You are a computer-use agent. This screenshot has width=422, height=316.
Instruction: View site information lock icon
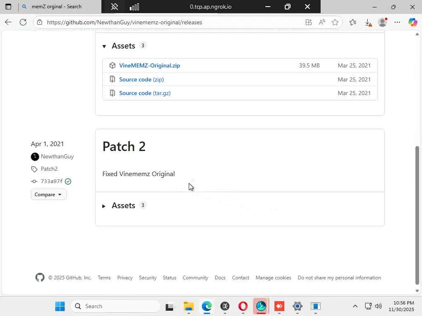click(40, 22)
